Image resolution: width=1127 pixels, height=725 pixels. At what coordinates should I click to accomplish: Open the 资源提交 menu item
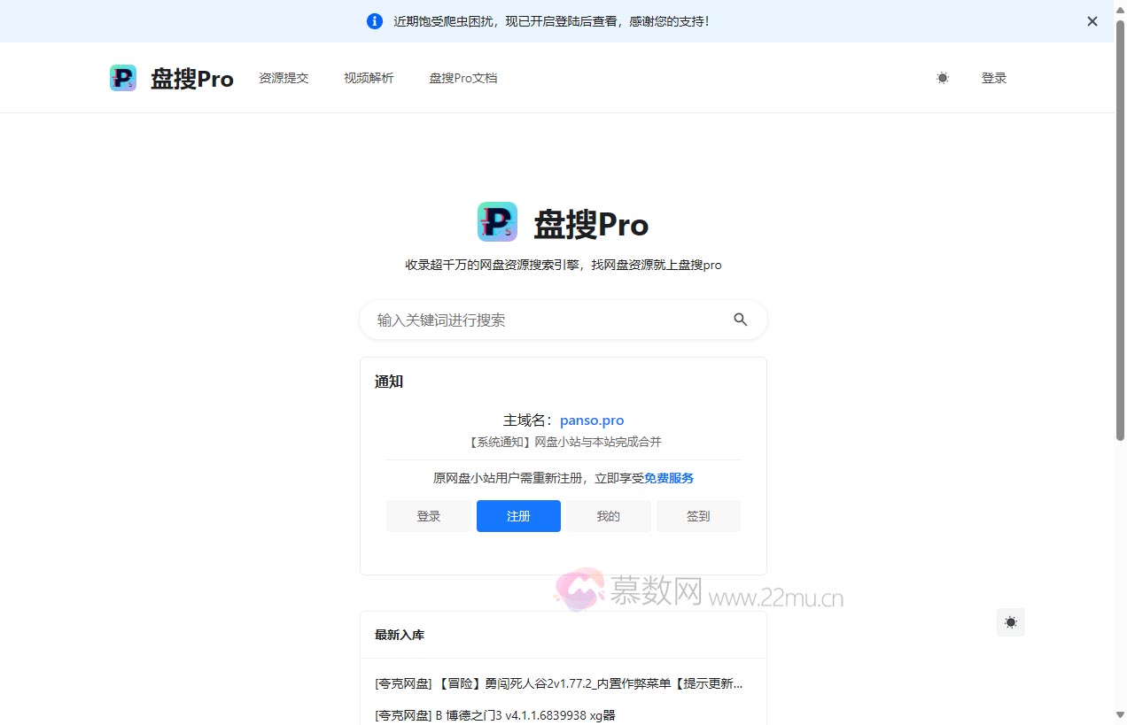pyautogui.click(x=284, y=78)
